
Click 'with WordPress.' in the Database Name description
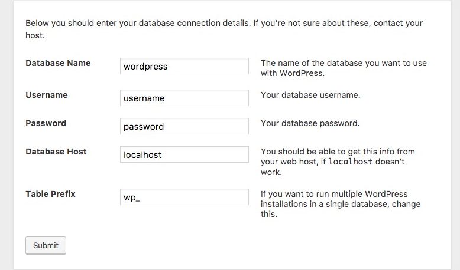pos(292,74)
